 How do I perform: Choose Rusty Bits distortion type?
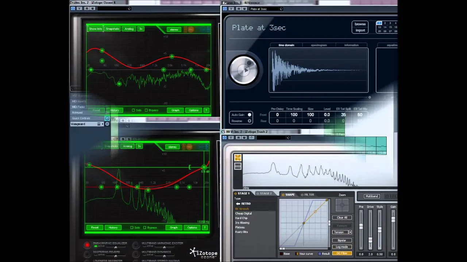242,232
